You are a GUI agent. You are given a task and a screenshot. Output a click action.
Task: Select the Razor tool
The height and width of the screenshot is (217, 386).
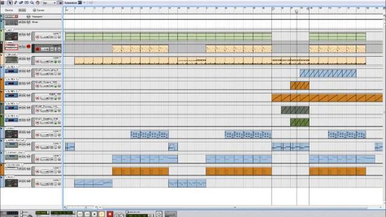pyautogui.click(x=27, y=2)
